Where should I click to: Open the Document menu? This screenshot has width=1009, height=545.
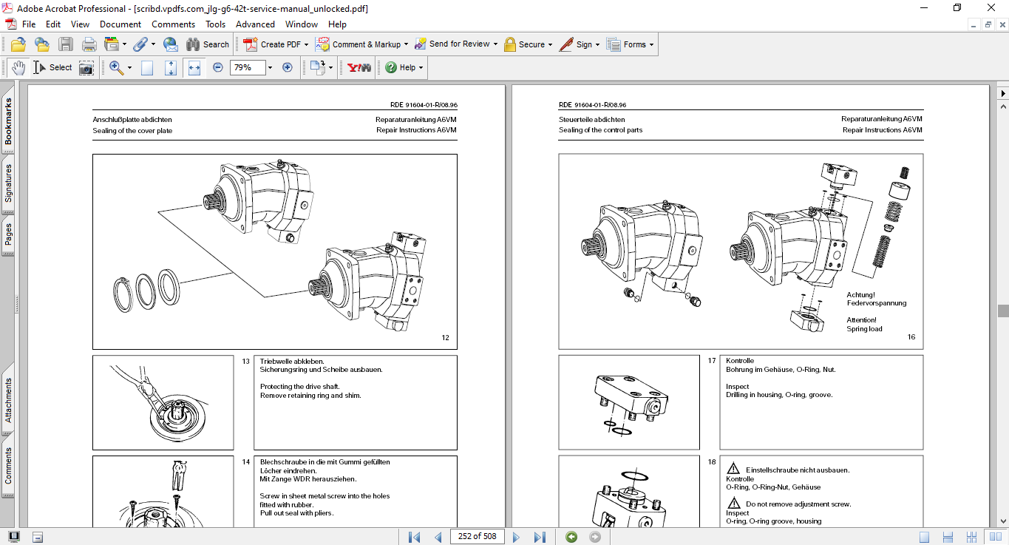[120, 24]
